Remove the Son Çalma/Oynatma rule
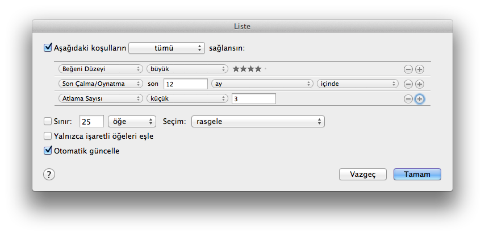Viewport: 485px width, 236px height. pyautogui.click(x=408, y=84)
